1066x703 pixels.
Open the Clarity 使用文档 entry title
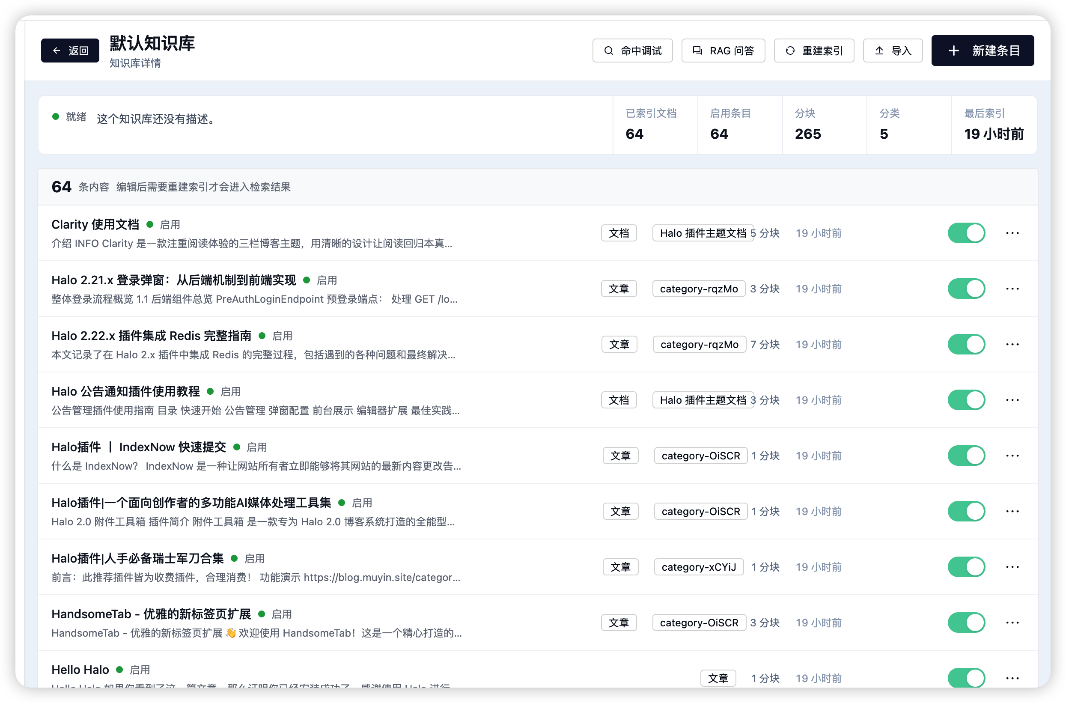coord(95,224)
